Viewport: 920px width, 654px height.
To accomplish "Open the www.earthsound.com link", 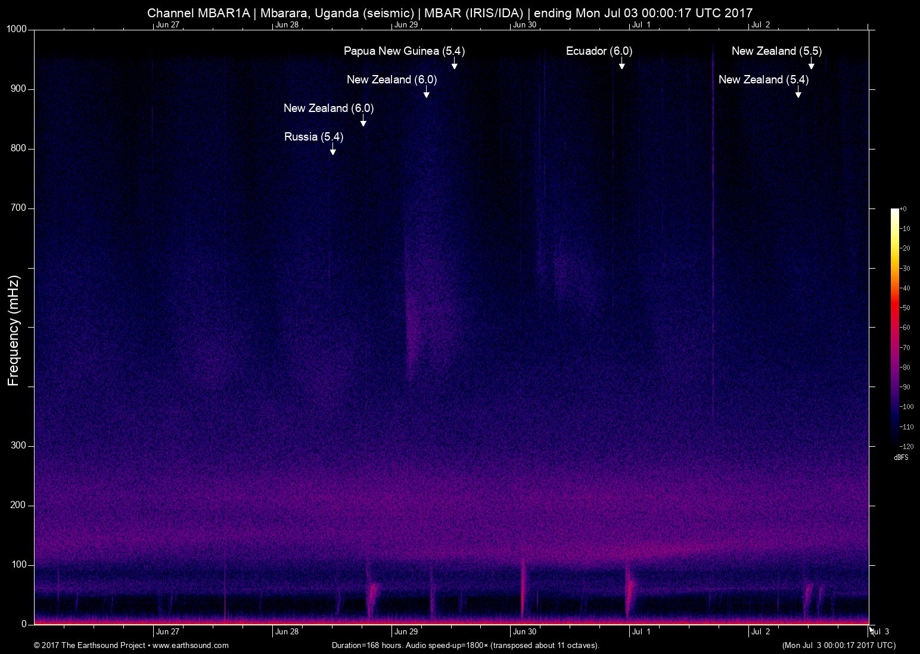I will coord(190,646).
